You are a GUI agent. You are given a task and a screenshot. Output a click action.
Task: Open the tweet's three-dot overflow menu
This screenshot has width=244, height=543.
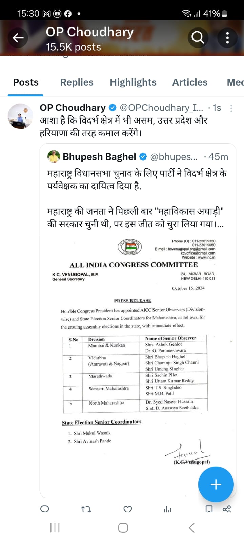tap(231, 108)
